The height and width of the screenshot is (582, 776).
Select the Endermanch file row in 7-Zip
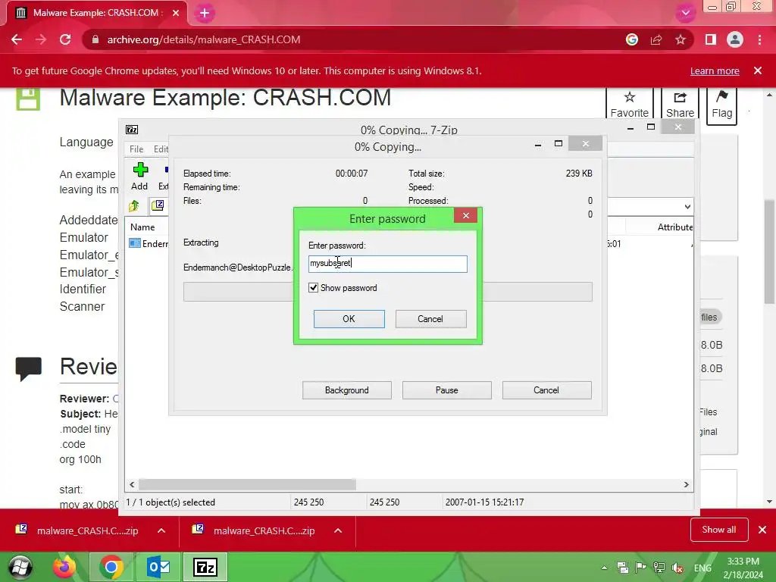(x=149, y=243)
